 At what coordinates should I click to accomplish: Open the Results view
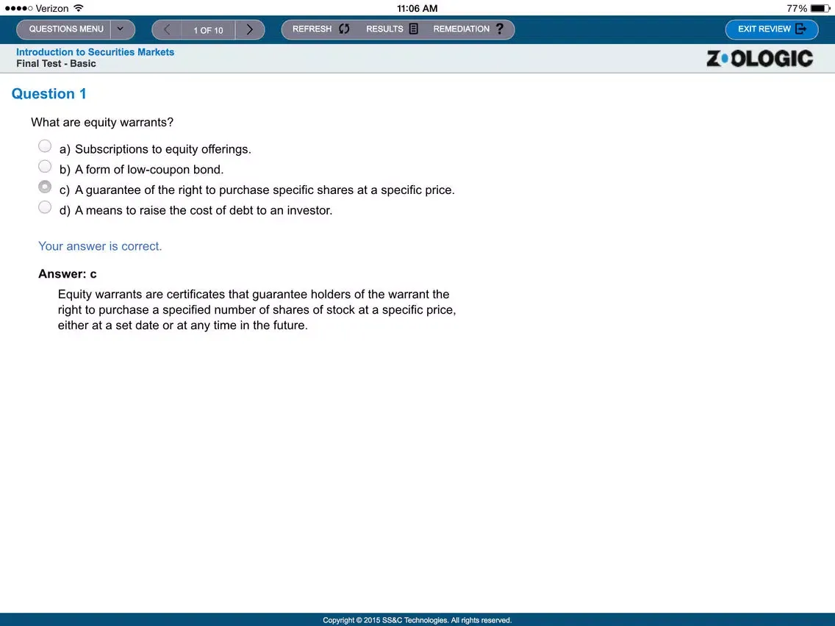[392, 29]
